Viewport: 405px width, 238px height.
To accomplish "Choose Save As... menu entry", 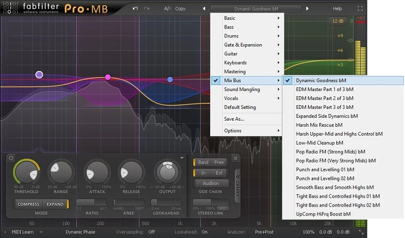I will (247, 119).
